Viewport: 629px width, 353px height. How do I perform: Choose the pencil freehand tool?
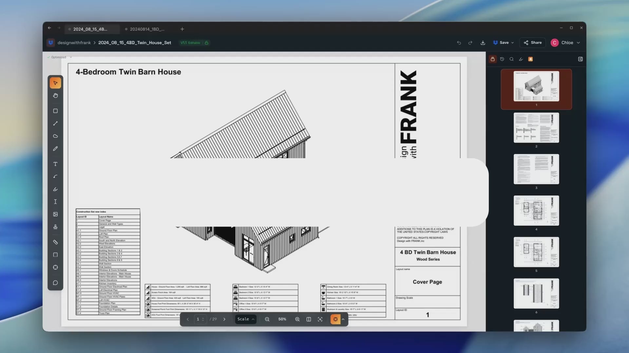[x=55, y=149]
